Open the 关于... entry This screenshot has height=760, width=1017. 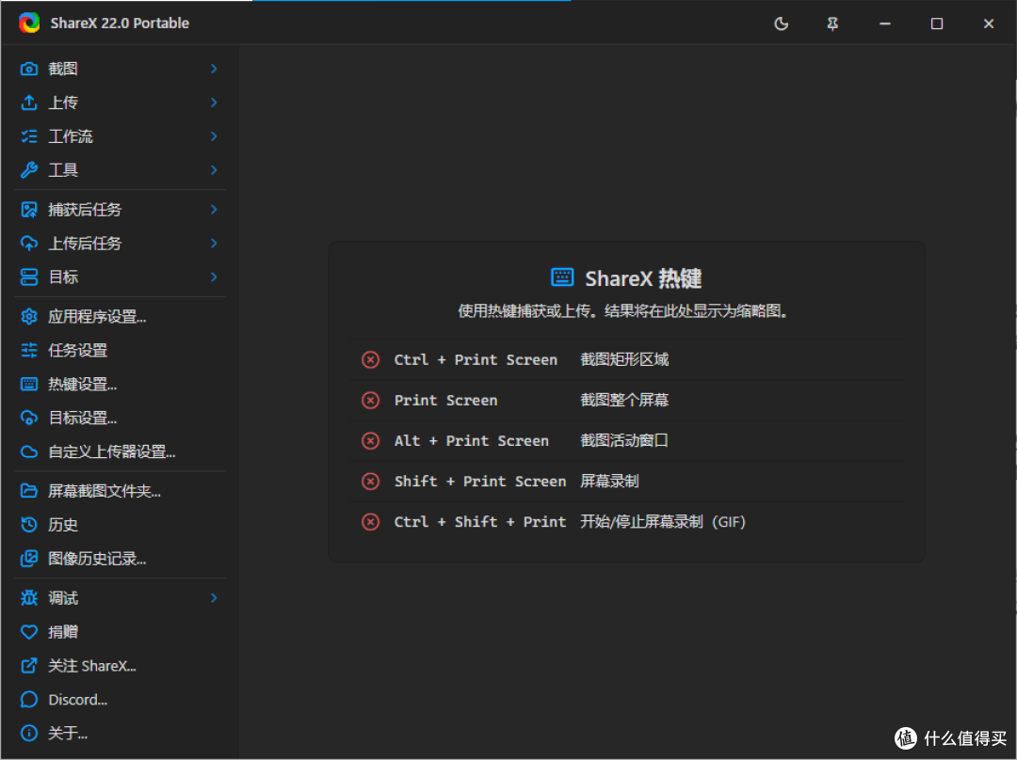pos(120,733)
